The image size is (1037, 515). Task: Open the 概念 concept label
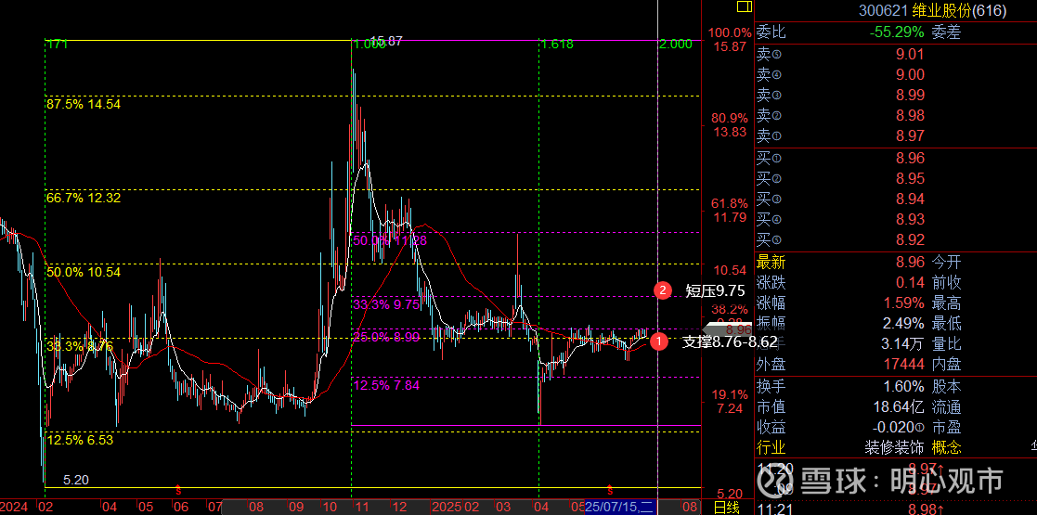(946, 447)
